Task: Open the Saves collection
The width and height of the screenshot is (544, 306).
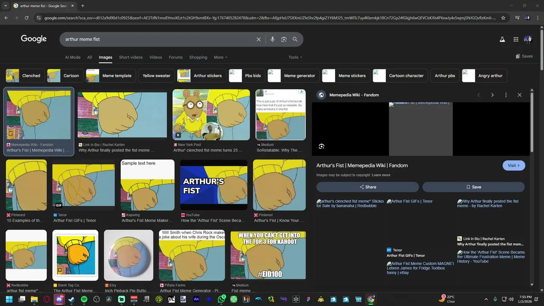Action: [x=524, y=56]
